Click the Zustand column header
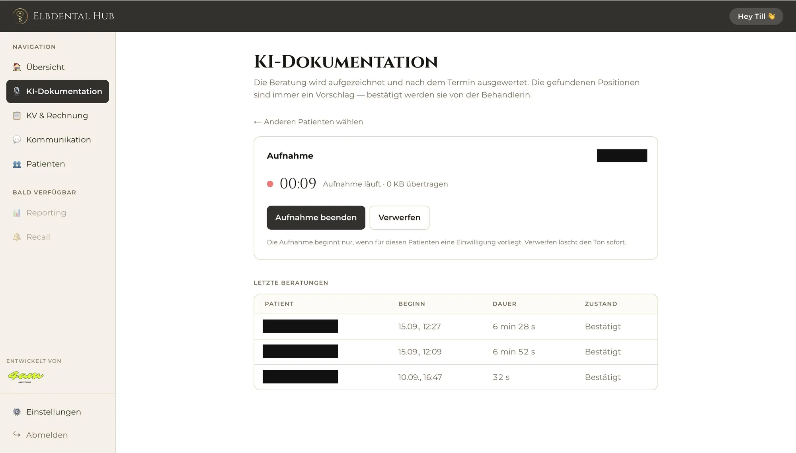The width and height of the screenshot is (796, 453). 601,304
